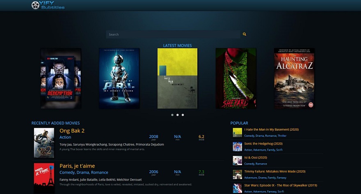This screenshot has height=194, width=361.
Task: Click the Action genre under Ong Bak 2
Action: (x=65, y=137)
